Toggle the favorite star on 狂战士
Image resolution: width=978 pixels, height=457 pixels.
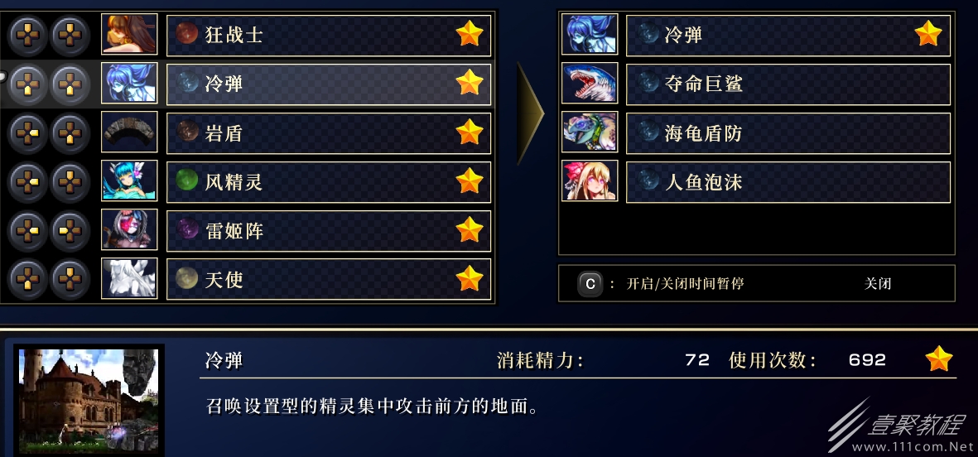coord(469,34)
